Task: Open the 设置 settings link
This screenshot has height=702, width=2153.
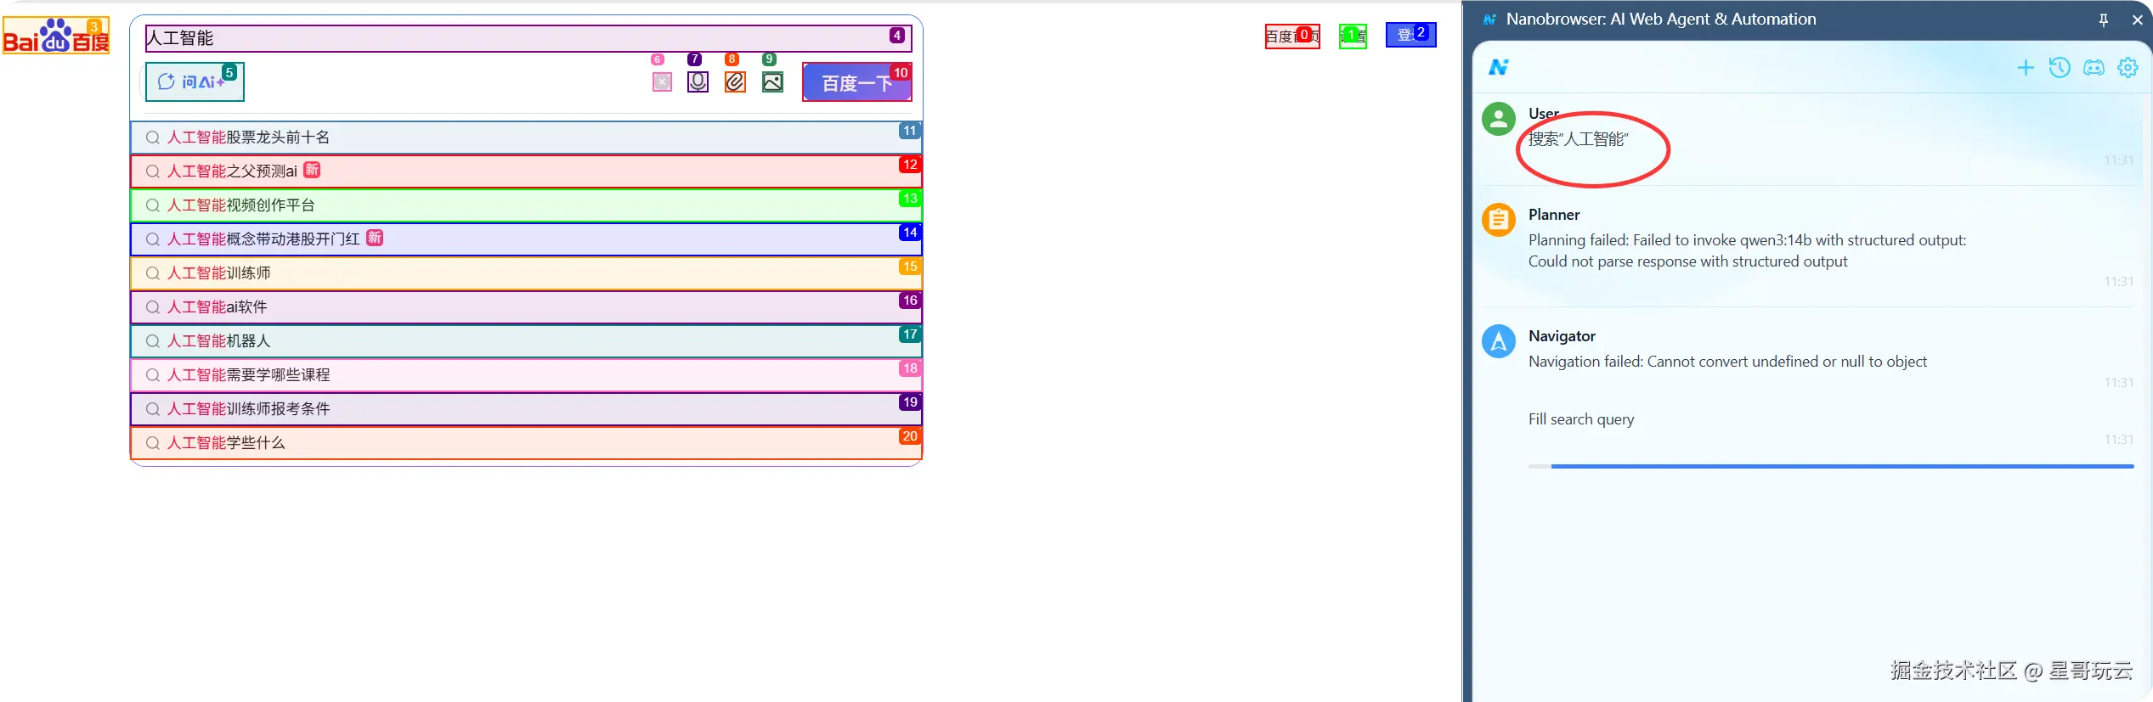Action: pos(1353,36)
